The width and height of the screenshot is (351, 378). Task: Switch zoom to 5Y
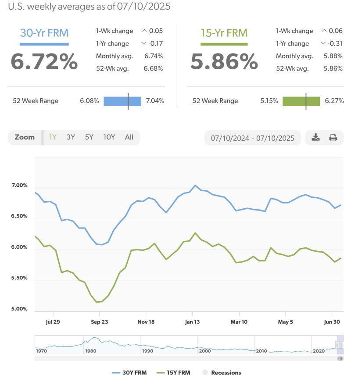89,137
